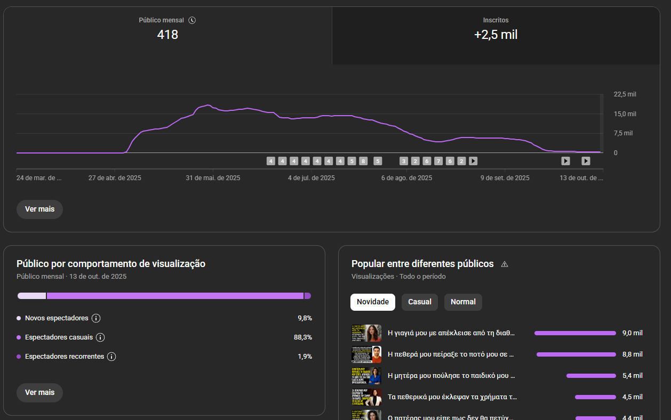Click the 27 de abr. de 2025 date label
671x420 pixels.
[115, 178]
